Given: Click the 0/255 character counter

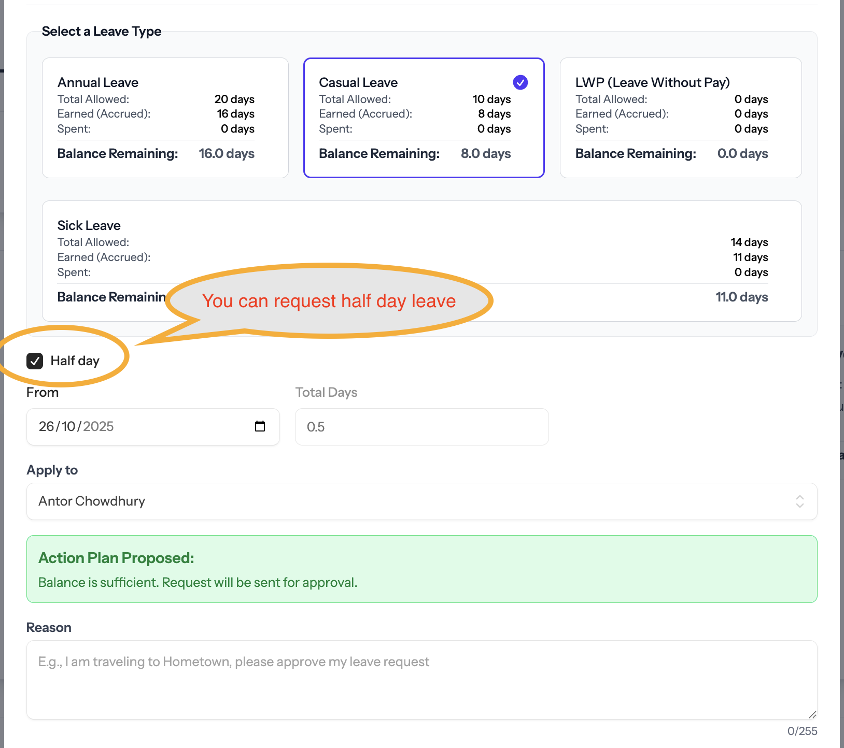Looking at the screenshot, I should [x=801, y=731].
